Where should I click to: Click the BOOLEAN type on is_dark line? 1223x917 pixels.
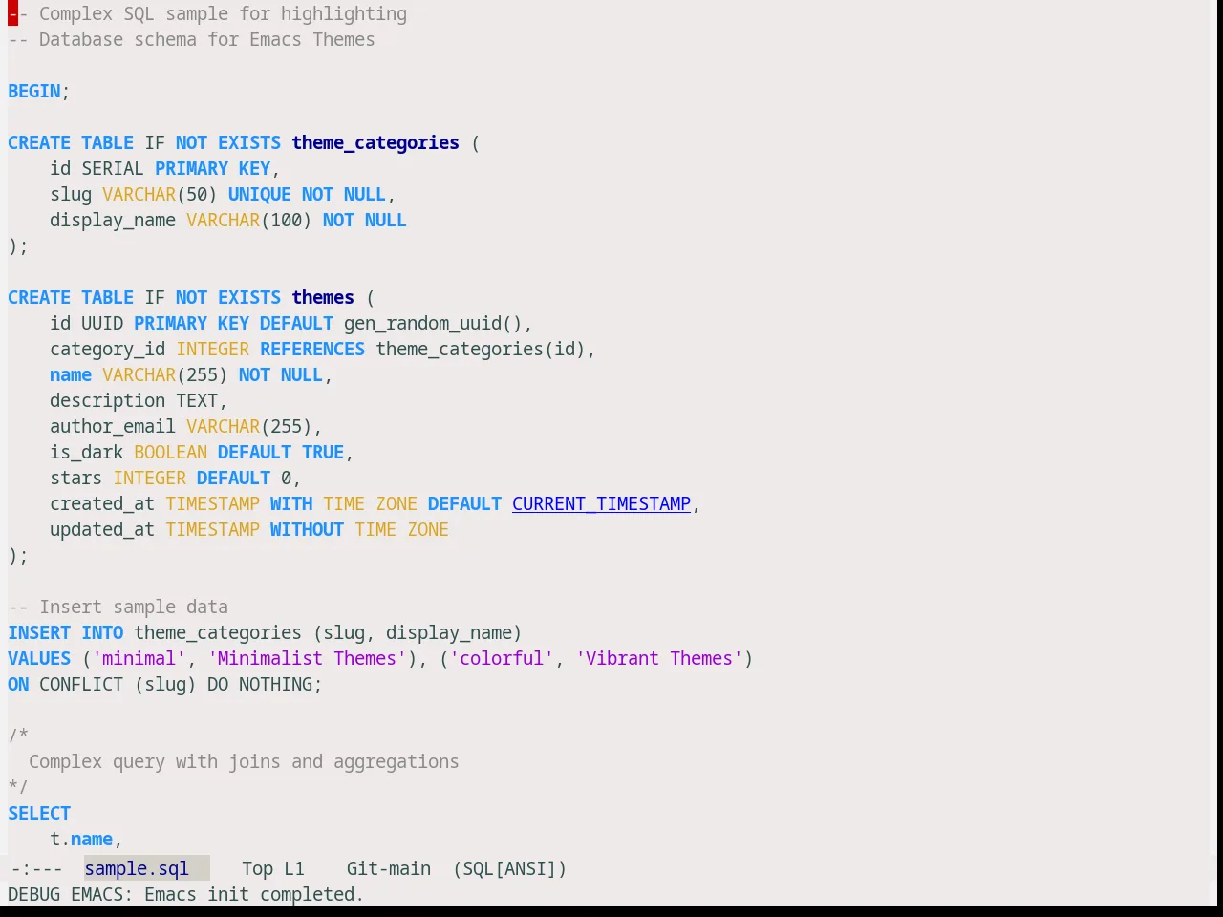[170, 452]
